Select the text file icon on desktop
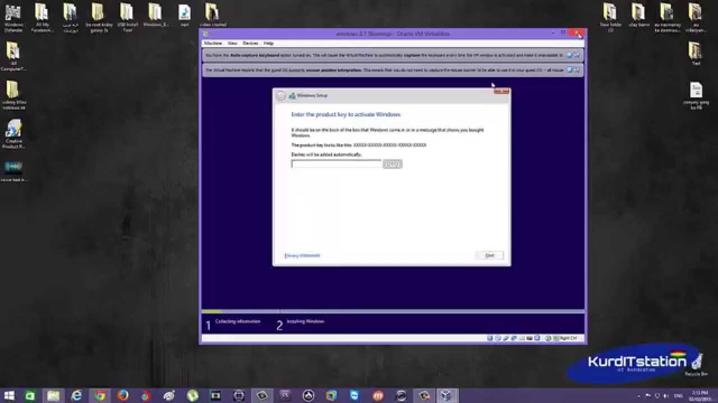 (184, 16)
